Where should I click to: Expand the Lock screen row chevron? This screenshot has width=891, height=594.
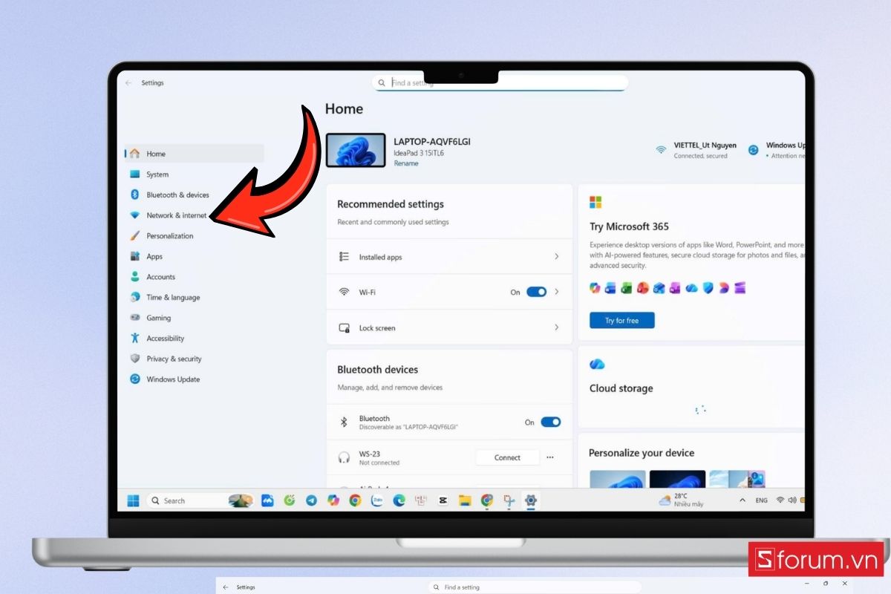(x=557, y=327)
